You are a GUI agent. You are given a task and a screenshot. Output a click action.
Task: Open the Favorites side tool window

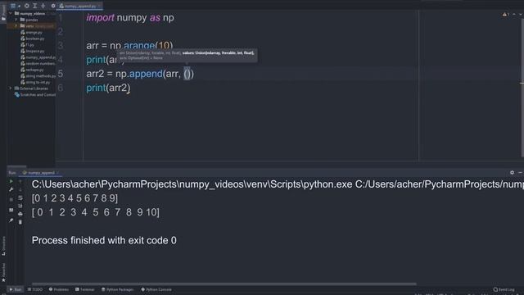pyautogui.click(x=3, y=272)
